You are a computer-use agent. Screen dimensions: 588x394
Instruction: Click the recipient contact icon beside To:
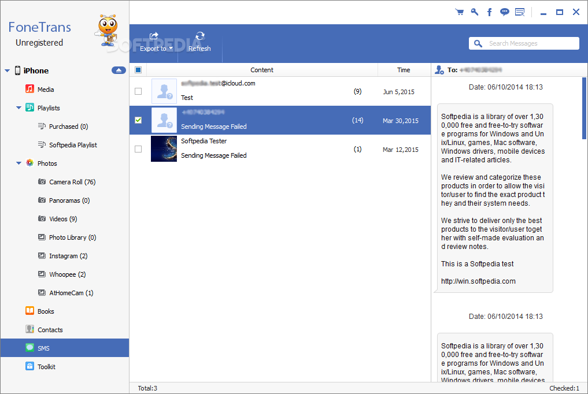pyautogui.click(x=439, y=70)
